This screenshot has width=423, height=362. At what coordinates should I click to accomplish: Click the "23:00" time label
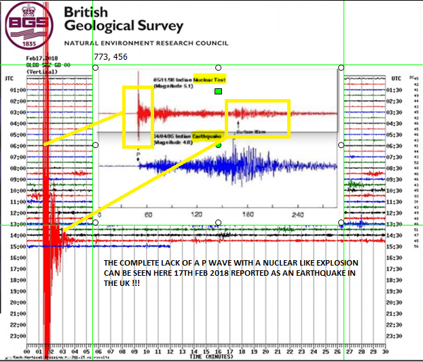[x=18, y=336]
